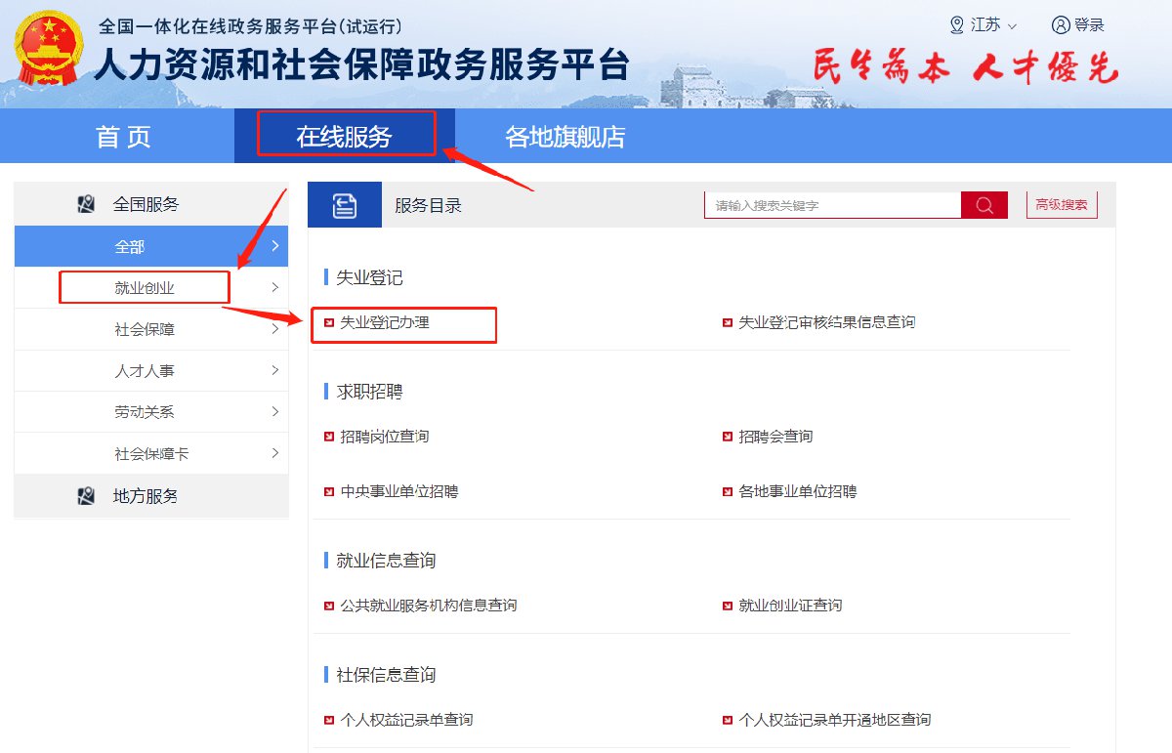
Task: Click the 服务目录 header label
Action: (x=428, y=205)
